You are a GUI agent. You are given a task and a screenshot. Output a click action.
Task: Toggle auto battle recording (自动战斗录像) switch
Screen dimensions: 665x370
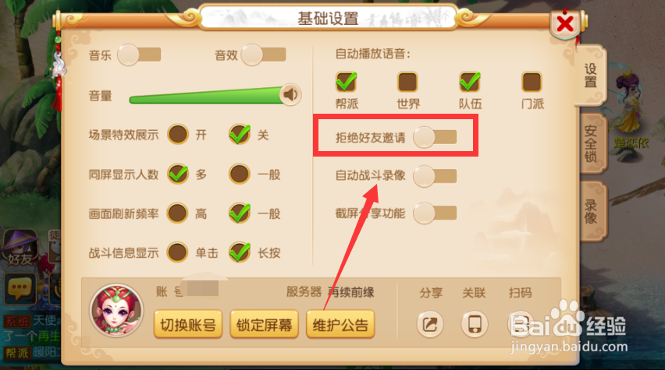click(x=435, y=176)
